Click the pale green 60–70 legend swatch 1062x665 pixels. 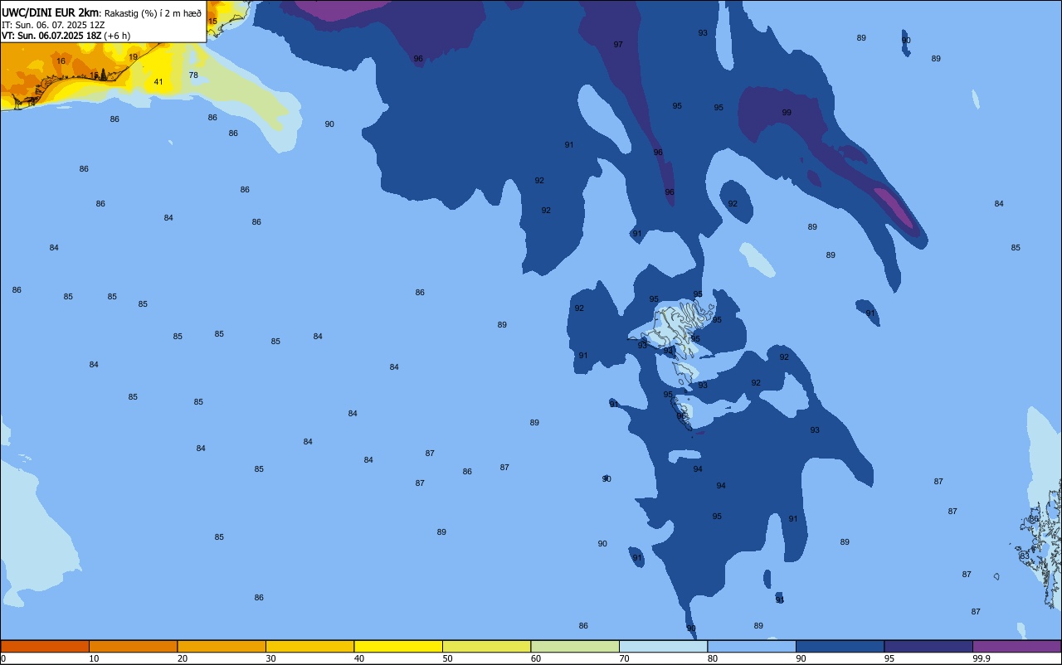(575, 647)
